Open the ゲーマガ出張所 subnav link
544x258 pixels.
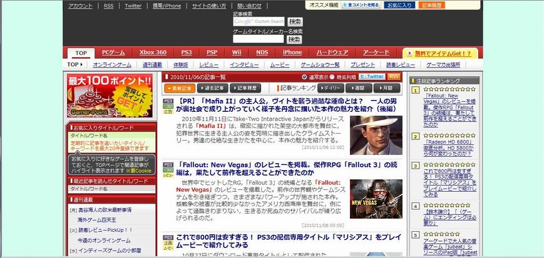click(x=443, y=65)
